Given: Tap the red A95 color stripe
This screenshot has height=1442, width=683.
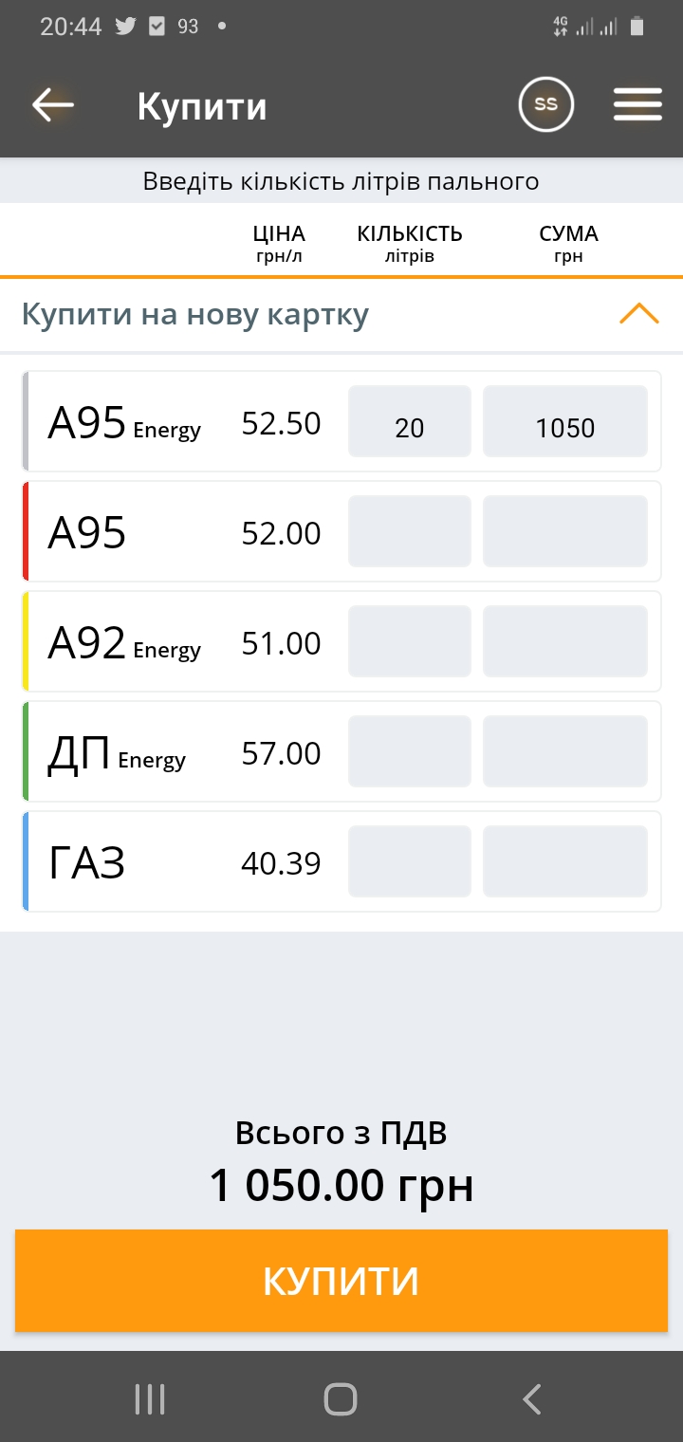Looking at the screenshot, I should (x=27, y=531).
